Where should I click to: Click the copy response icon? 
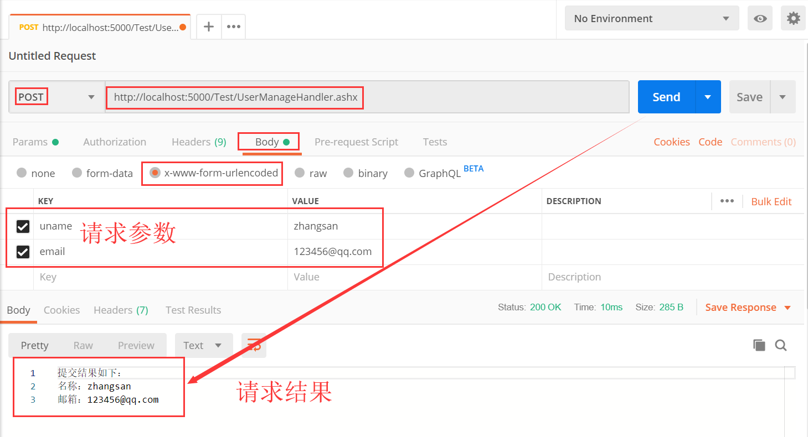(x=759, y=345)
